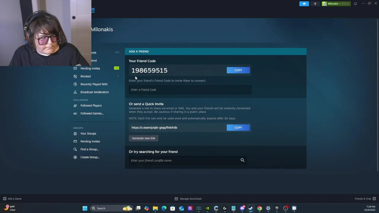The image size is (379, 213).
Task: Open friends Pending Invites in sidebar
Action: point(90,68)
